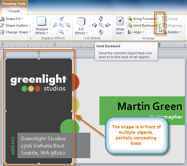Click the Shape Outline pen icon
The width and height of the screenshot is (187, 166).
2,25
